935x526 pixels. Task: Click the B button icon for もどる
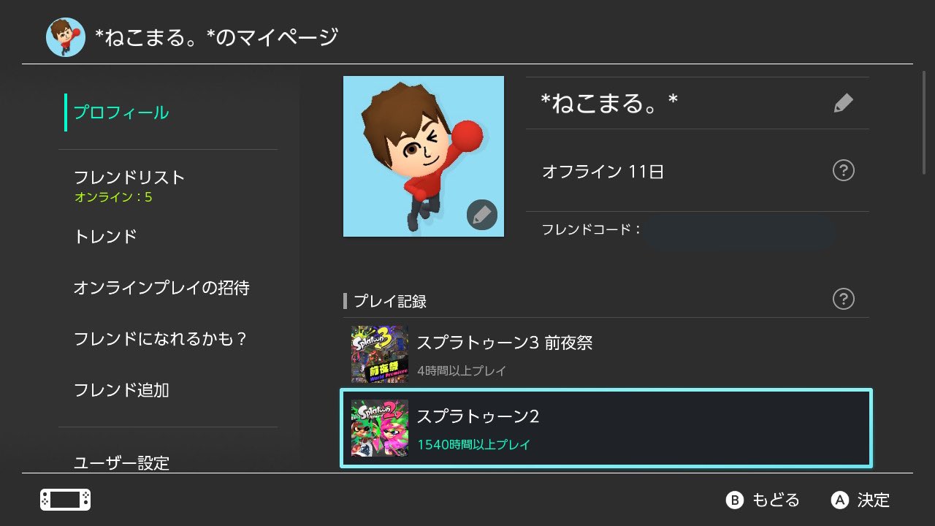734,500
